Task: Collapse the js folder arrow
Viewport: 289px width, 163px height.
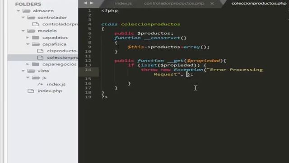Action: pyautogui.click(x=28, y=77)
